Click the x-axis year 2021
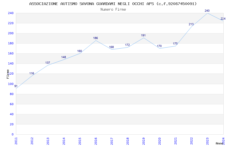The width and height of the screenshot is (226, 146). click(175, 141)
